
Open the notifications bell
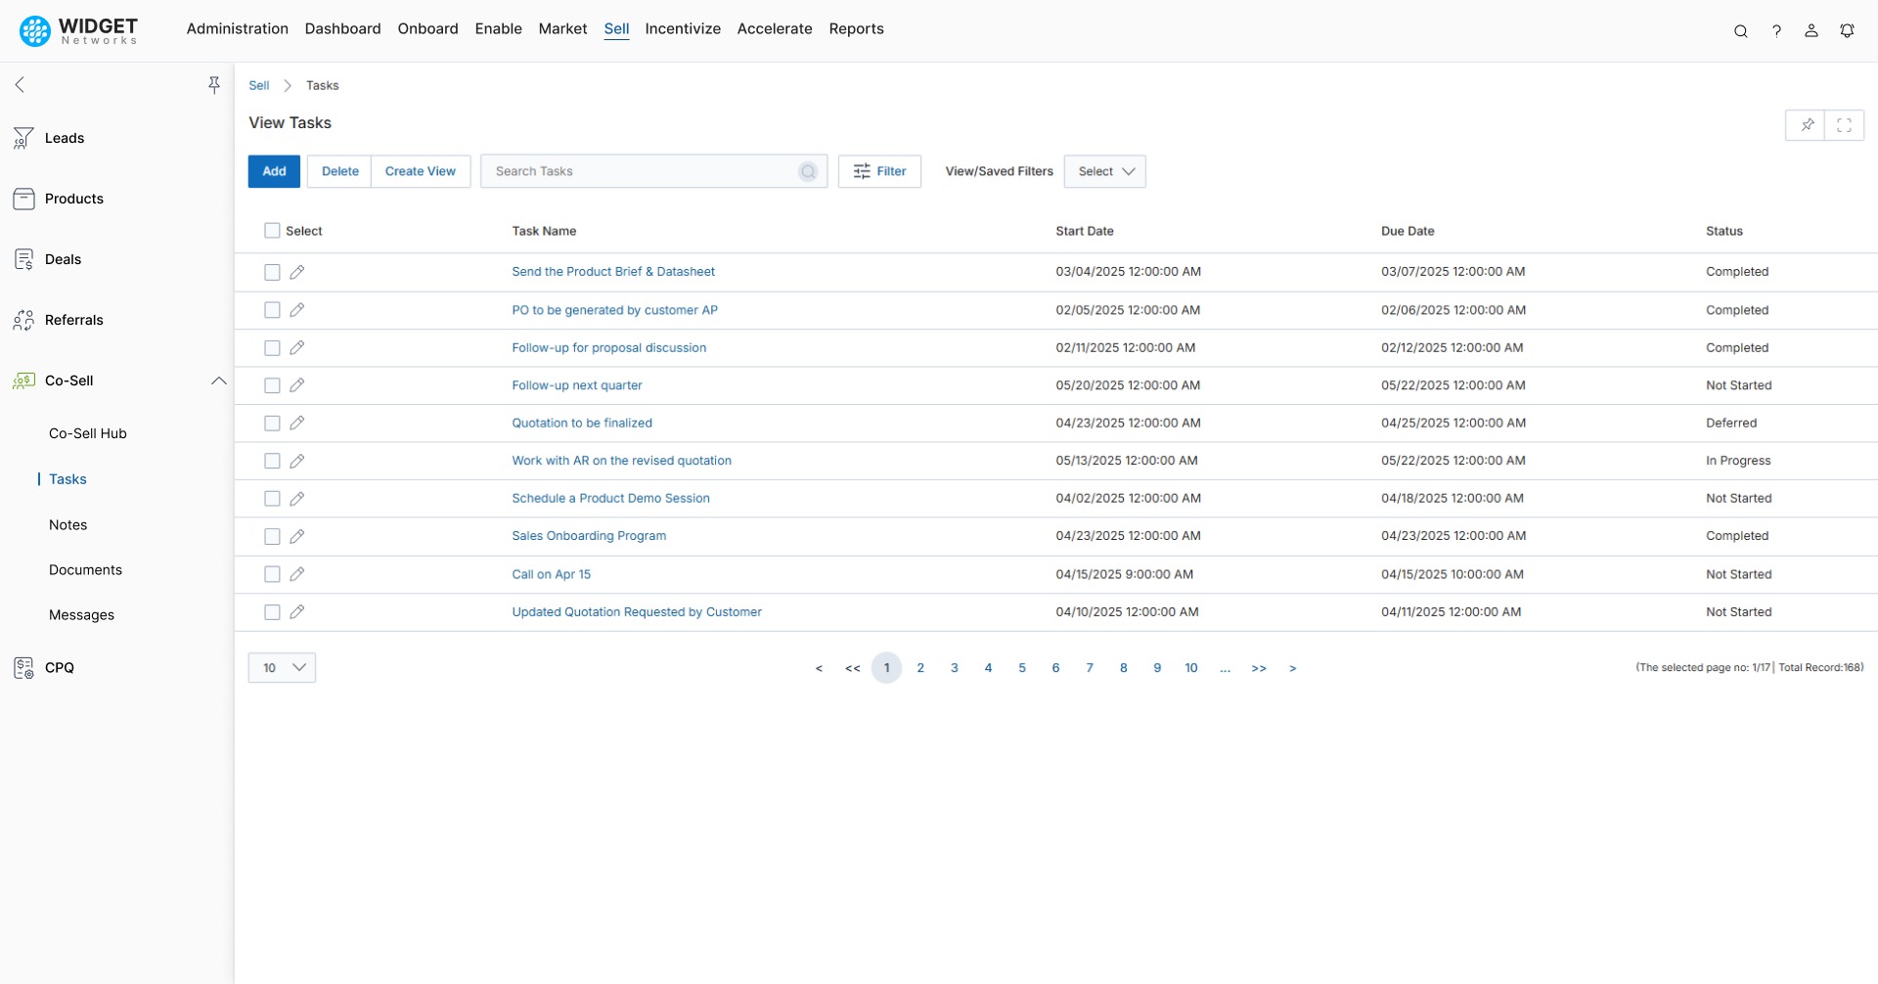pyautogui.click(x=1848, y=30)
